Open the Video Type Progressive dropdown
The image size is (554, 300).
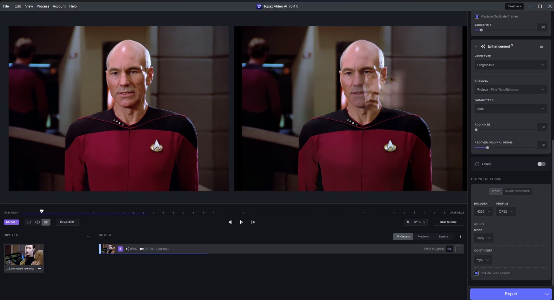click(510, 65)
